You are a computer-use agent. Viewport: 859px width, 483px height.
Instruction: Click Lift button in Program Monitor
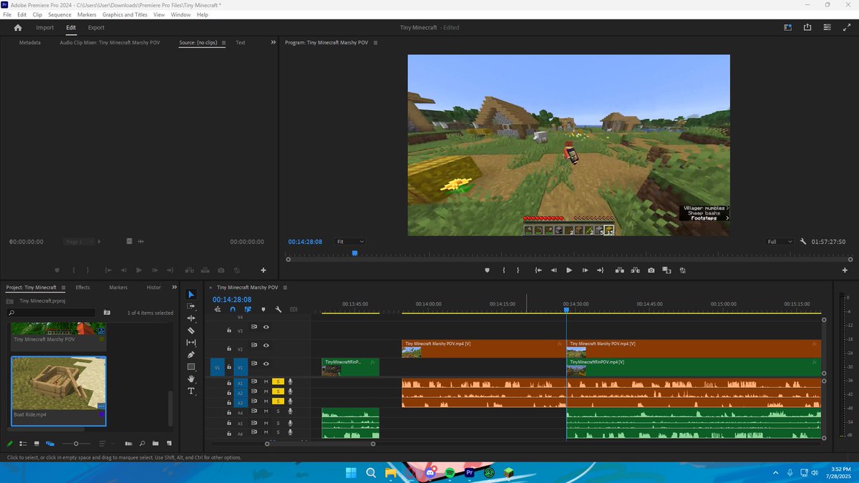click(620, 270)
